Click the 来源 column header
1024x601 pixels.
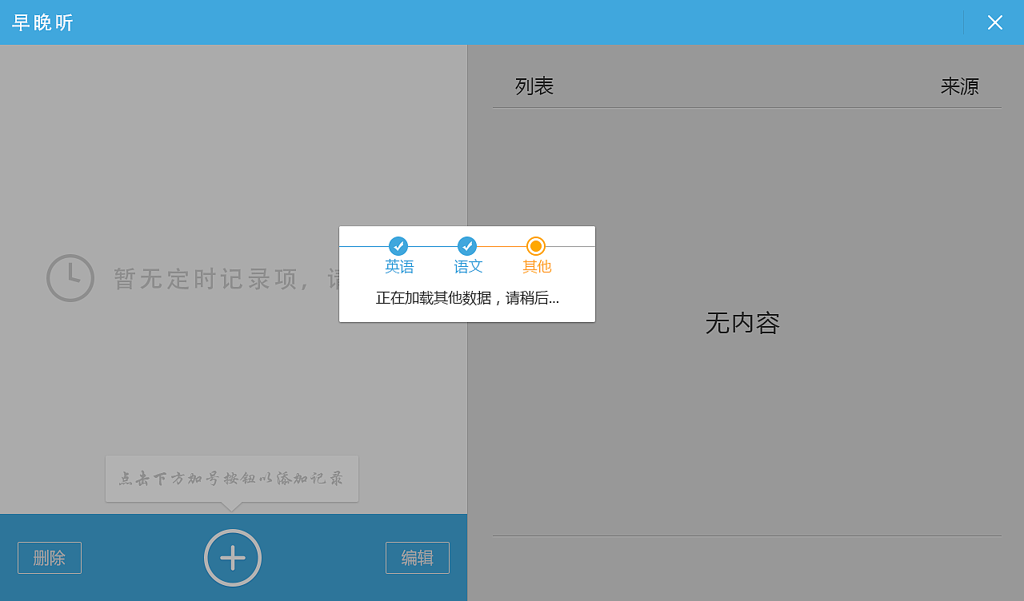[959, 86]
